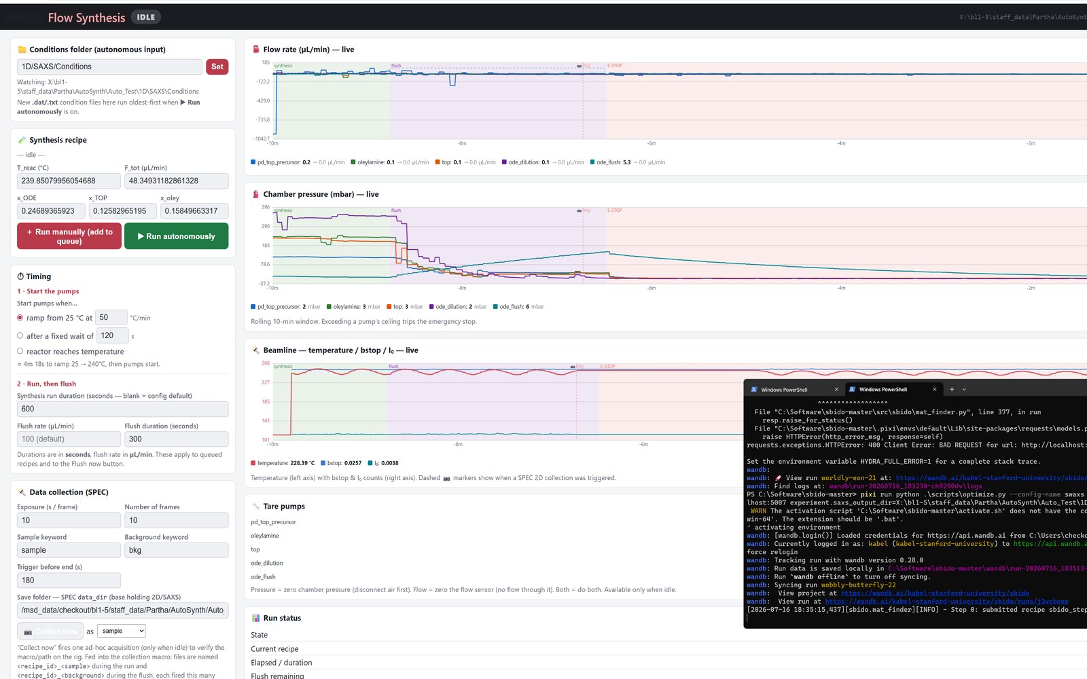Click Synthesis run duration field showing 600
The height and width of the screenshot is (679, 1087).
[x=122, y=409]
